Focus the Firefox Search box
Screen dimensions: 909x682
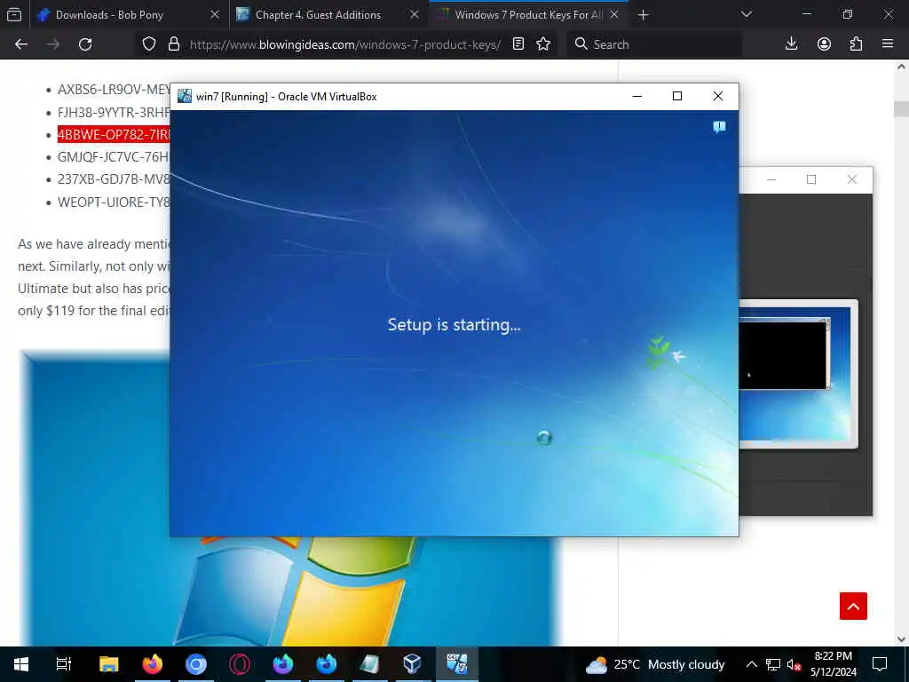655,44
